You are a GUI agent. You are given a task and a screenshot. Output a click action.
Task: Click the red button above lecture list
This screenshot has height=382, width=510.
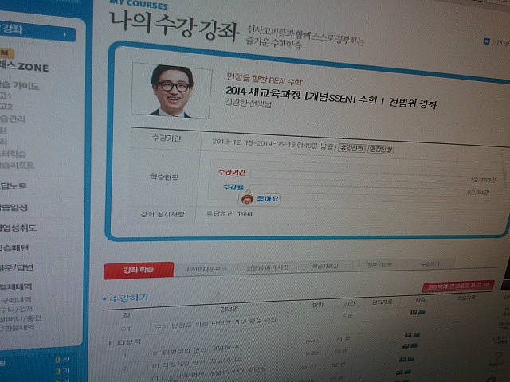point(457,286)
